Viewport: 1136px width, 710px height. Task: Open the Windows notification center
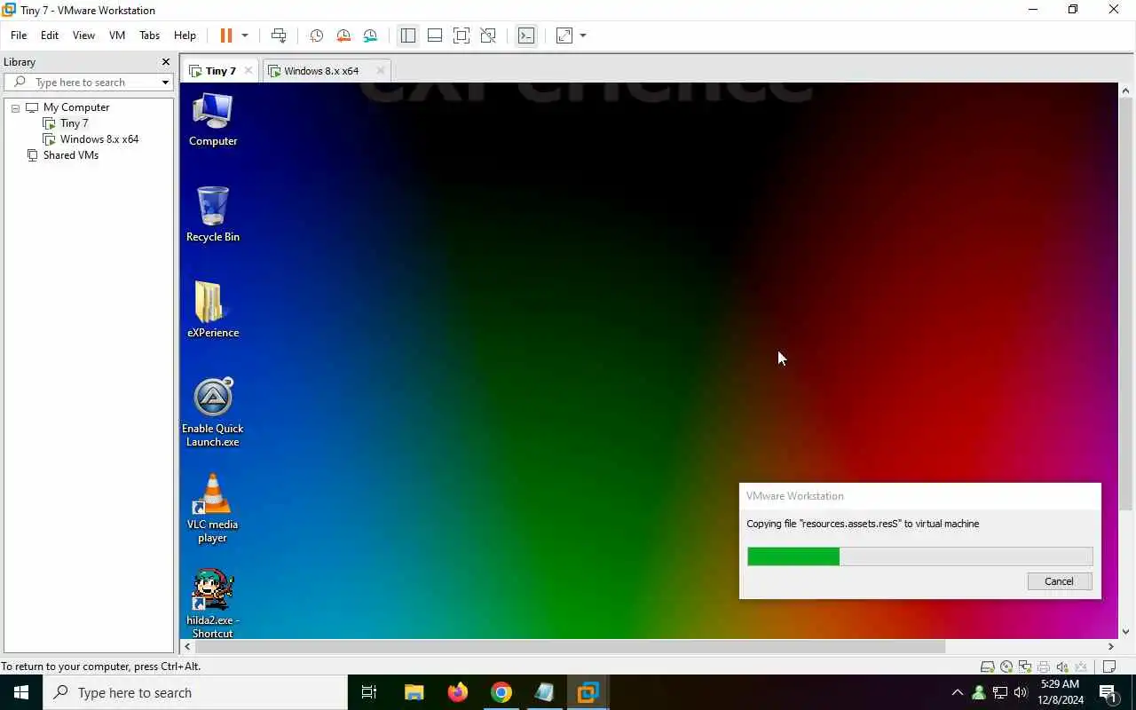pyautogui.click(x=1108, y=692)
